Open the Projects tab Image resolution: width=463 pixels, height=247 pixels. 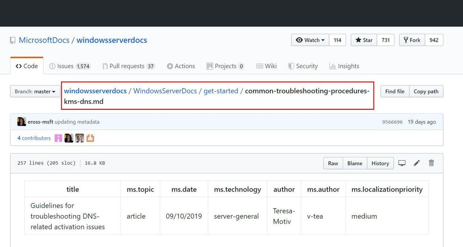click(225, 66)
